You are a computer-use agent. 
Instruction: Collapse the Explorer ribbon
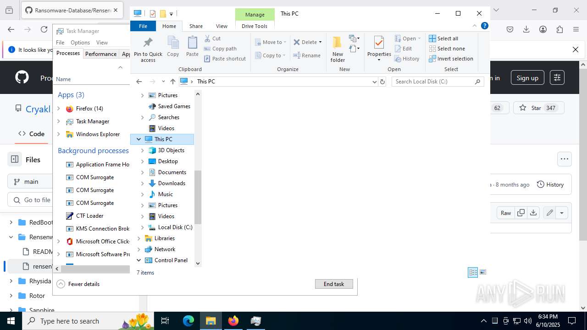pos(475,26)
